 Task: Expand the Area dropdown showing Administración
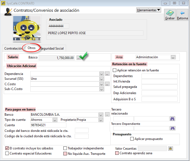tap(173, 57)
